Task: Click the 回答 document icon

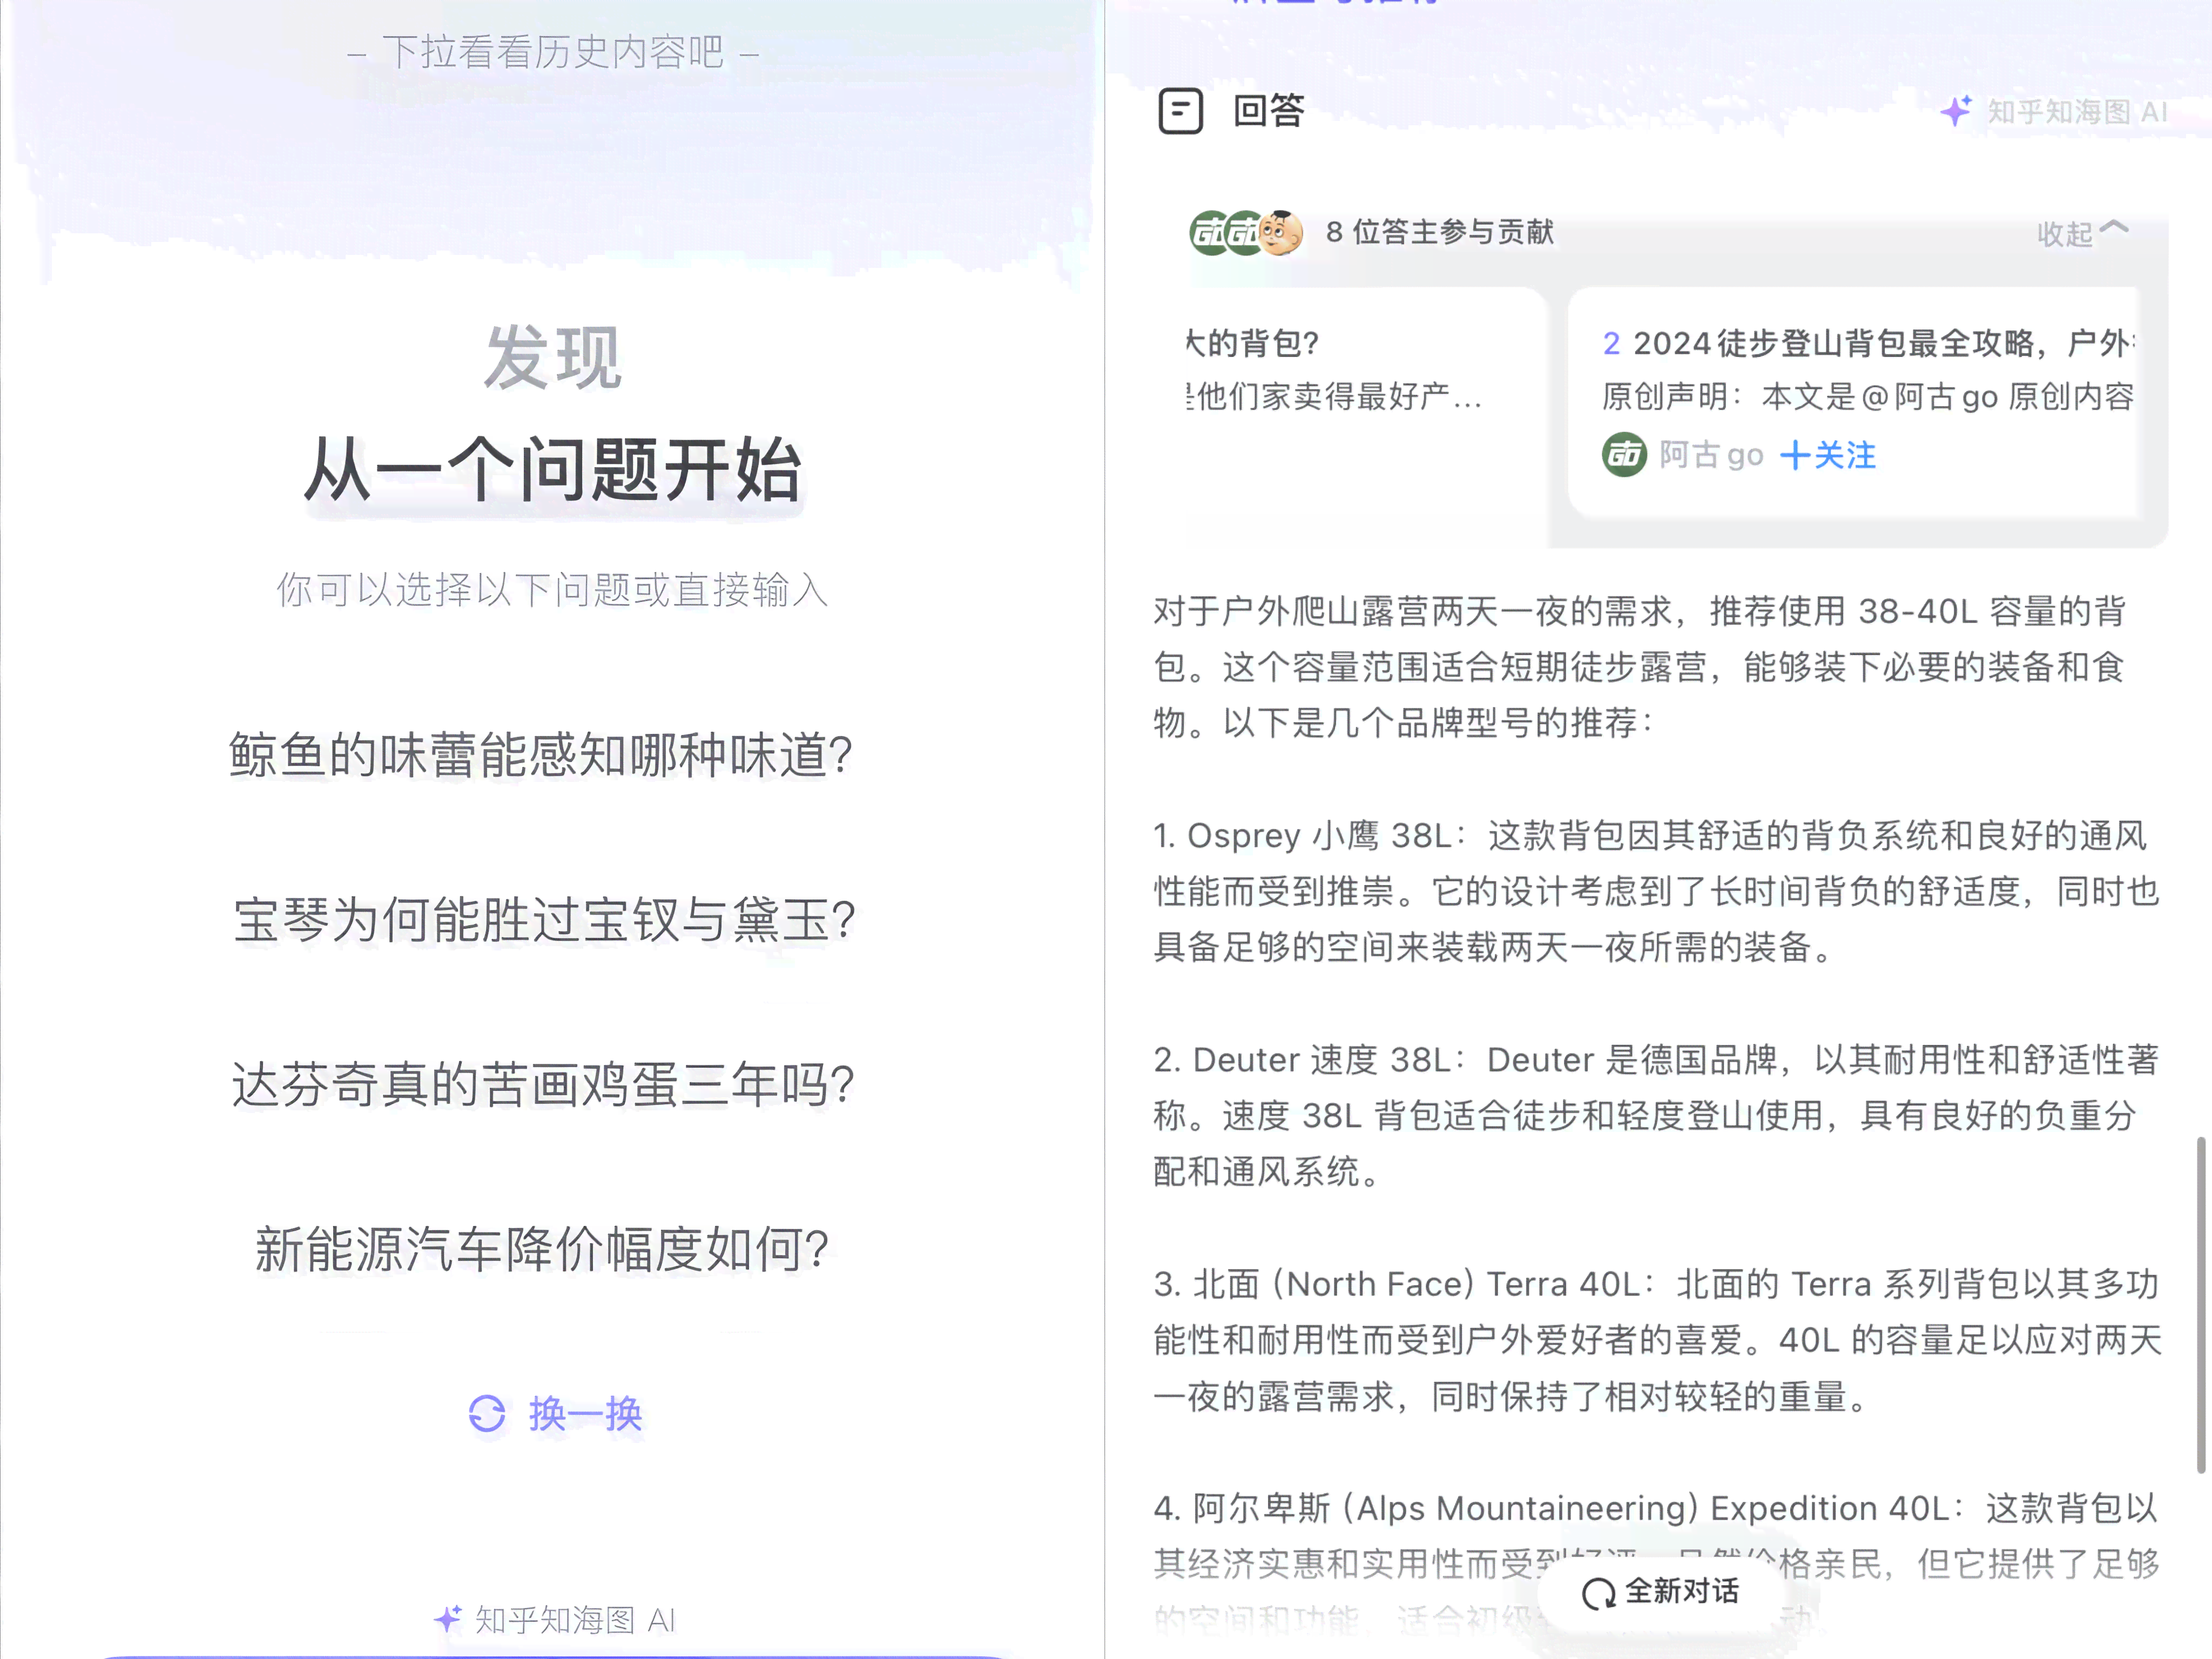Action: [1180, 111]
